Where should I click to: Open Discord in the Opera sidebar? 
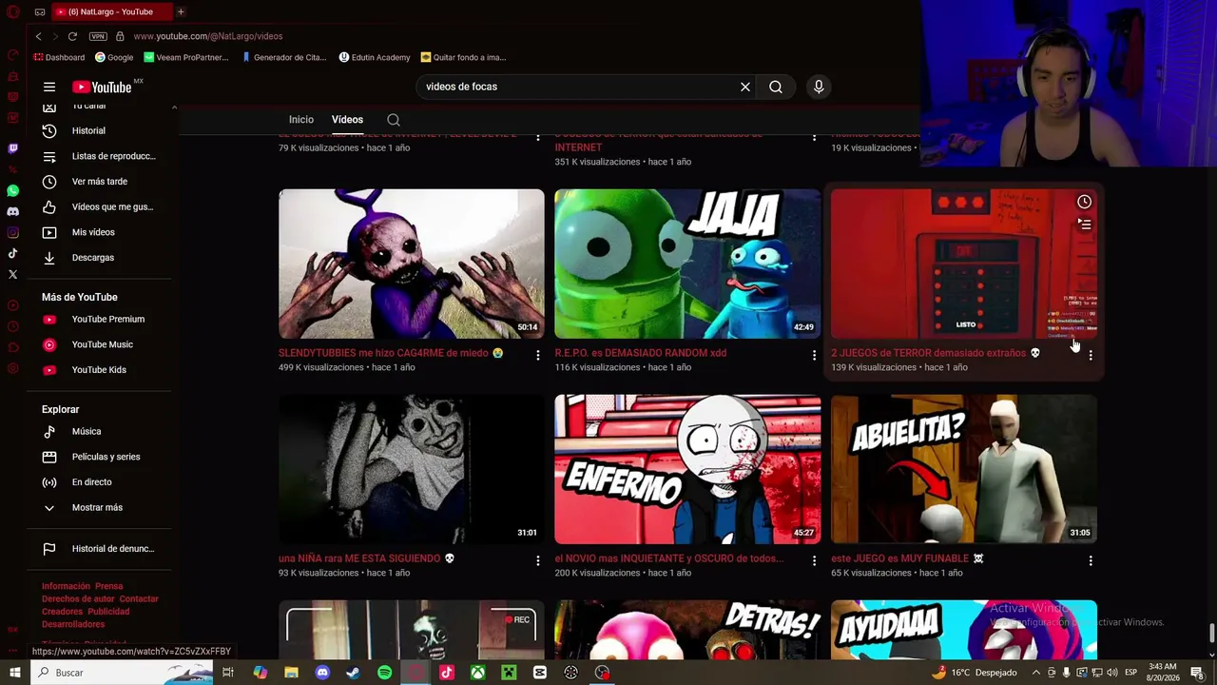pos(12,211)
